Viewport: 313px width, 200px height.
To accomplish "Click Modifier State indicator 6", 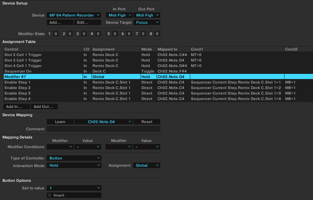I will pos(126,34).
